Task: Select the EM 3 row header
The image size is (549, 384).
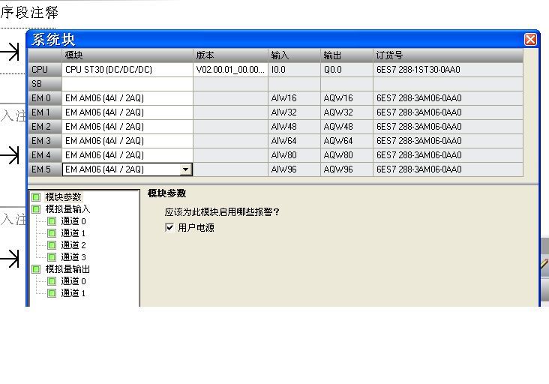Action: [45, 141]
